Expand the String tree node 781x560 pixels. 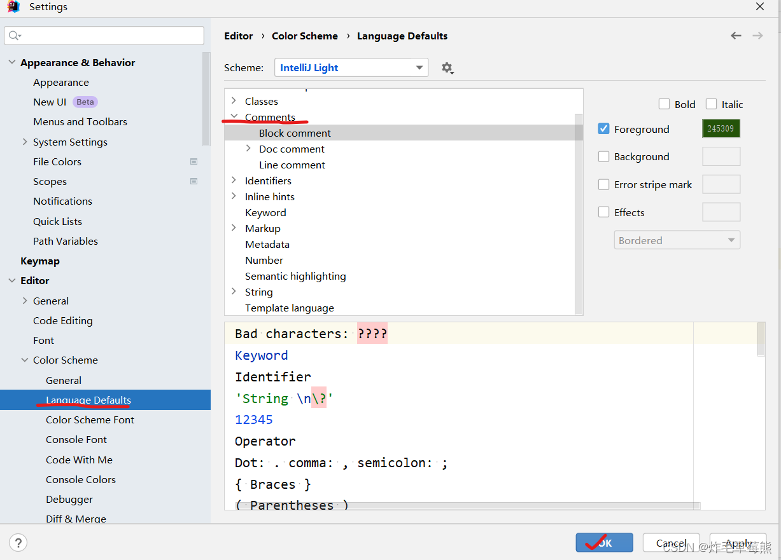click(x=234, y=292)
